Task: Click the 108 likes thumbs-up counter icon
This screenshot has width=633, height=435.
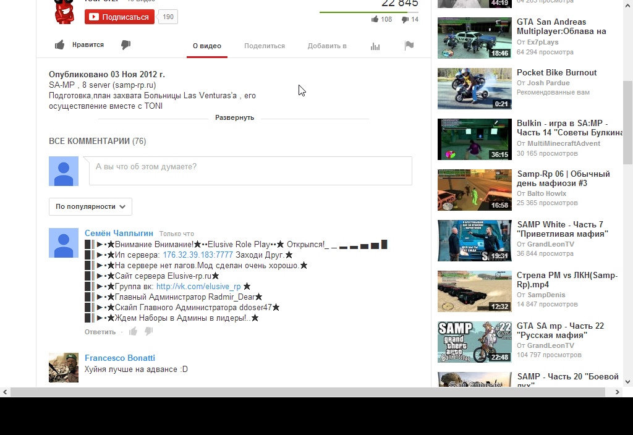Action: pos(375,19)
